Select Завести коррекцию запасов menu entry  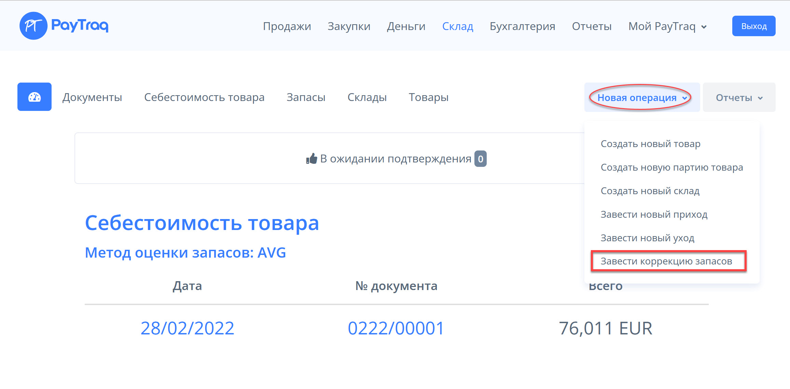(666, 261)
